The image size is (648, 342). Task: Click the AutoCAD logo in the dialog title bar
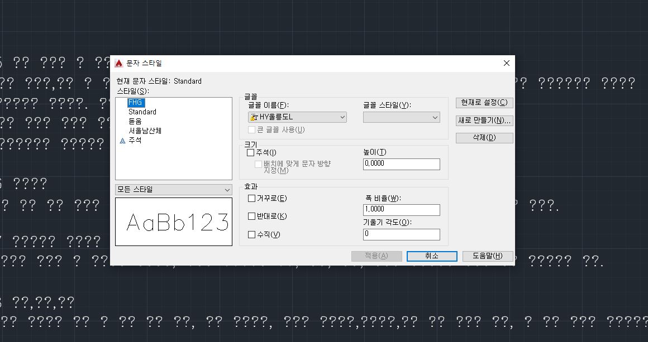(x=120, y=63)
